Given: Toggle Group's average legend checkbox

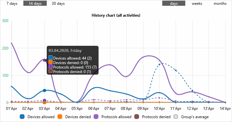Looking at the screenshot, I should (x=176, y=117).
